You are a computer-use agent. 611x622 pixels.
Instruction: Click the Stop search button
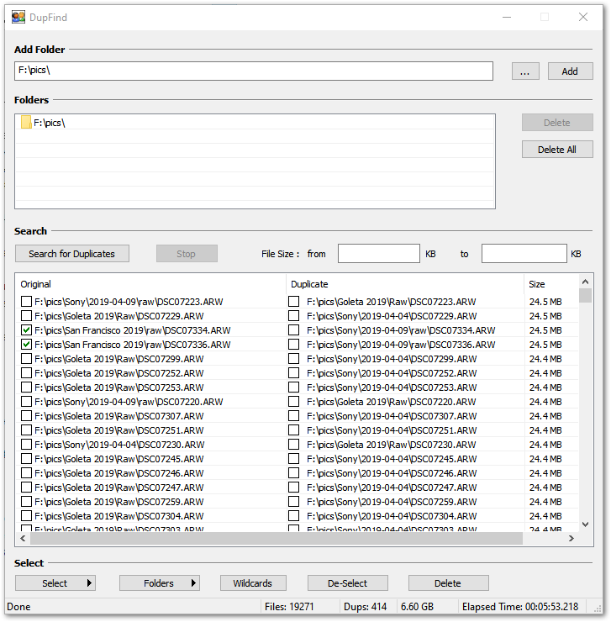point(187,254)
